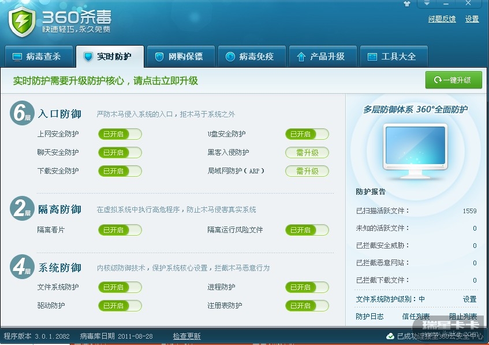Image resolution: width=489 pixels, height=345 pixels.
Task: Click 防护报告 heading
Action: 371,192
